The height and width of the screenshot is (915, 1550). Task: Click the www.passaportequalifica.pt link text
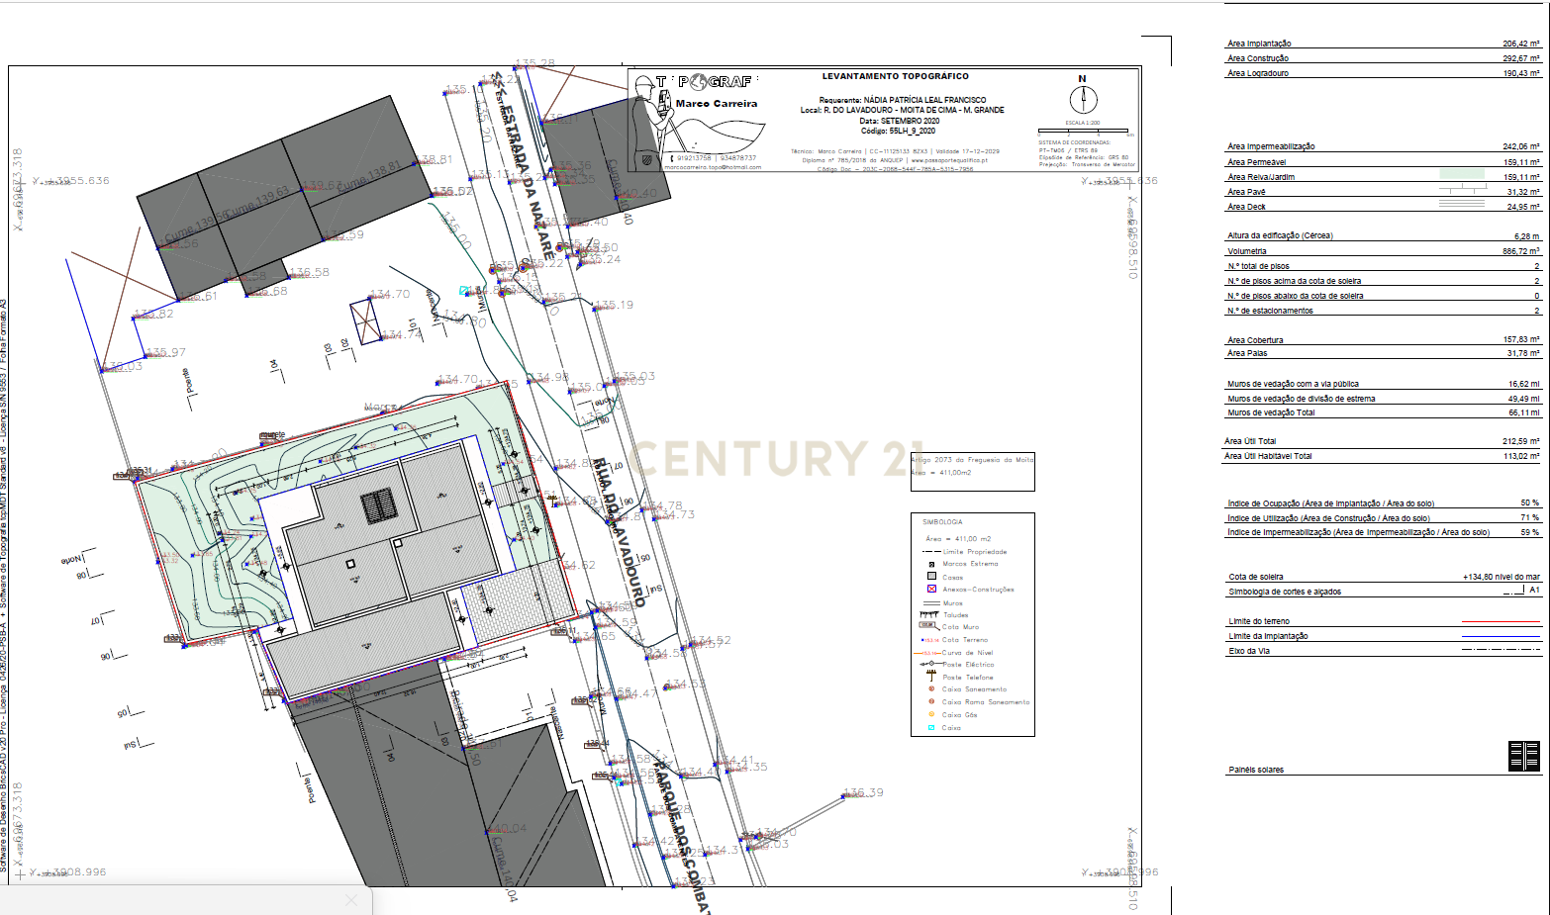pyautogui.click(x=949, y=160)
